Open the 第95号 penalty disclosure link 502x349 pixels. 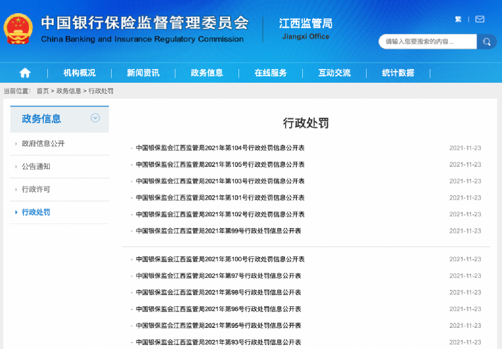pos(218,325)
